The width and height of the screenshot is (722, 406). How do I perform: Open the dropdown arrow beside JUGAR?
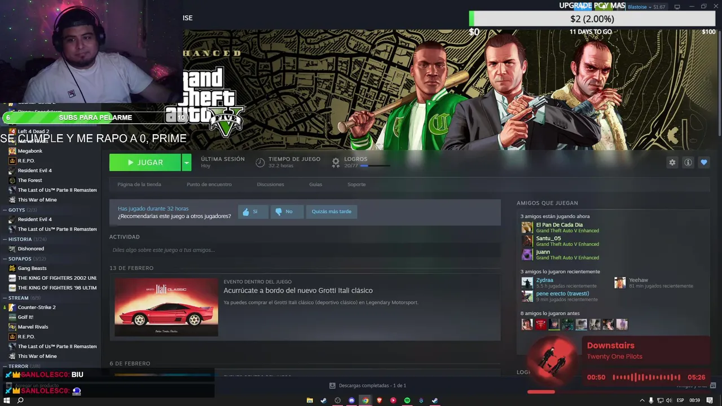point(187,162)
